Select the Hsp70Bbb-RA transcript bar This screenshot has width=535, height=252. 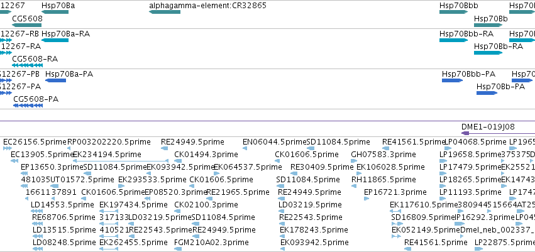(453, 40)
